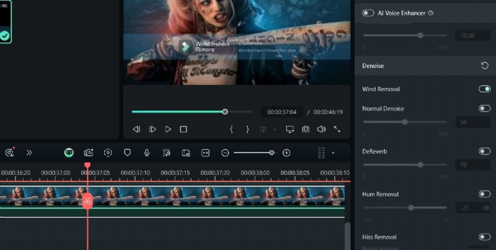This screenshot has width=496, height=250.
Task: Click the Hum Removal value field showing -25
Action: [x=473, y=208]
